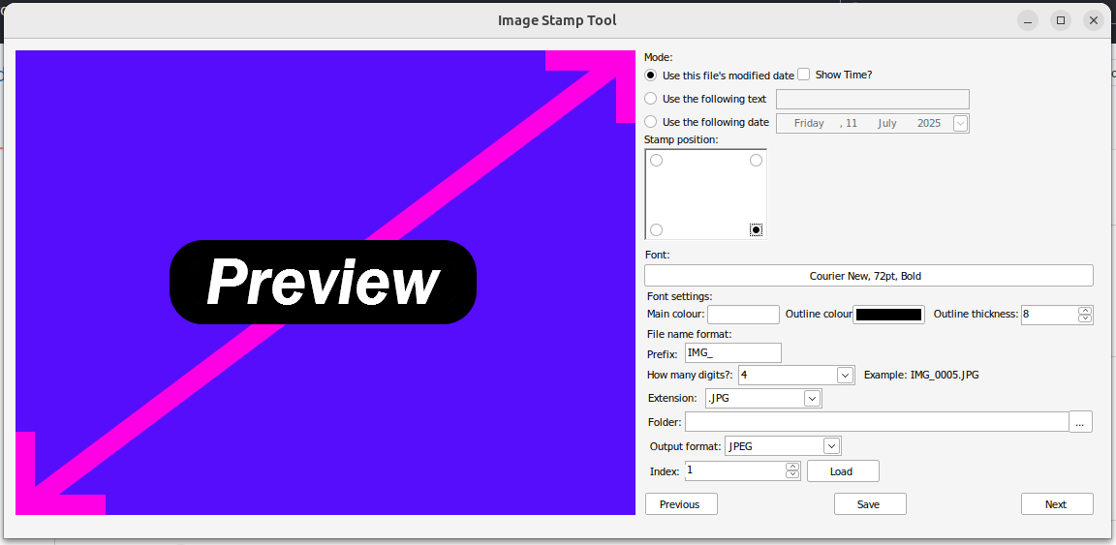Open the Extension .JPG dropdown
Screen dimensions: 1116x545
pos(813,399)
